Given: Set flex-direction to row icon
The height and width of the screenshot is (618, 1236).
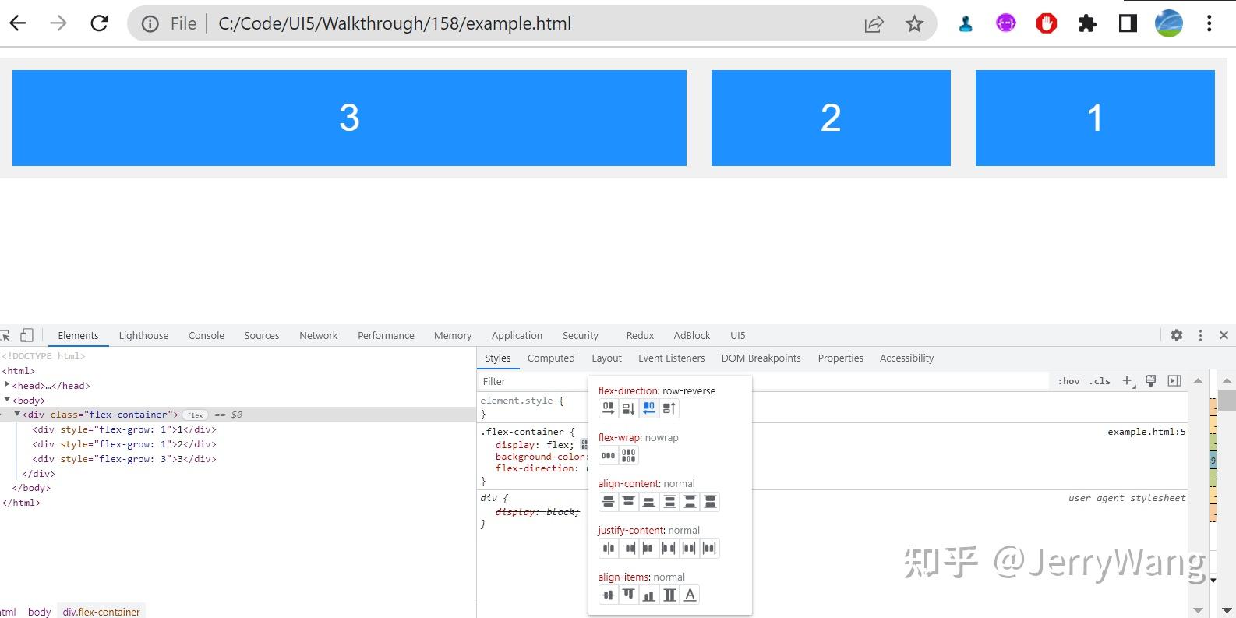Looking at the screenshot, I should tap(609, 408).
